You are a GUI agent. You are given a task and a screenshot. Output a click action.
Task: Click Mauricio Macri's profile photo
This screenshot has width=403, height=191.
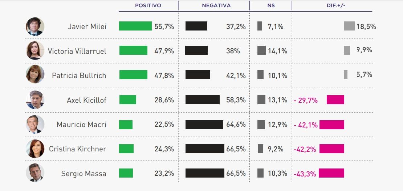coord(35,125)
